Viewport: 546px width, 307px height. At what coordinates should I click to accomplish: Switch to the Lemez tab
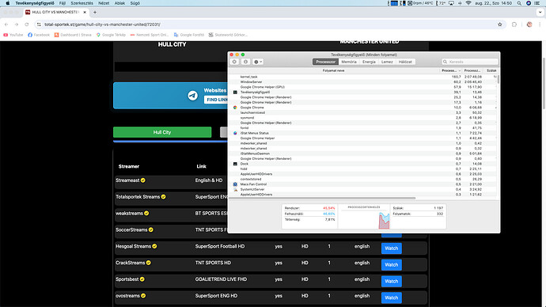pos(387,62)
